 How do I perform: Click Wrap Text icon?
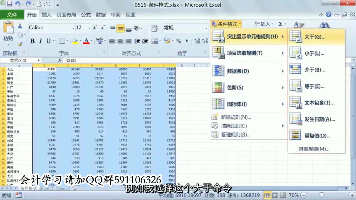[154, 28]
